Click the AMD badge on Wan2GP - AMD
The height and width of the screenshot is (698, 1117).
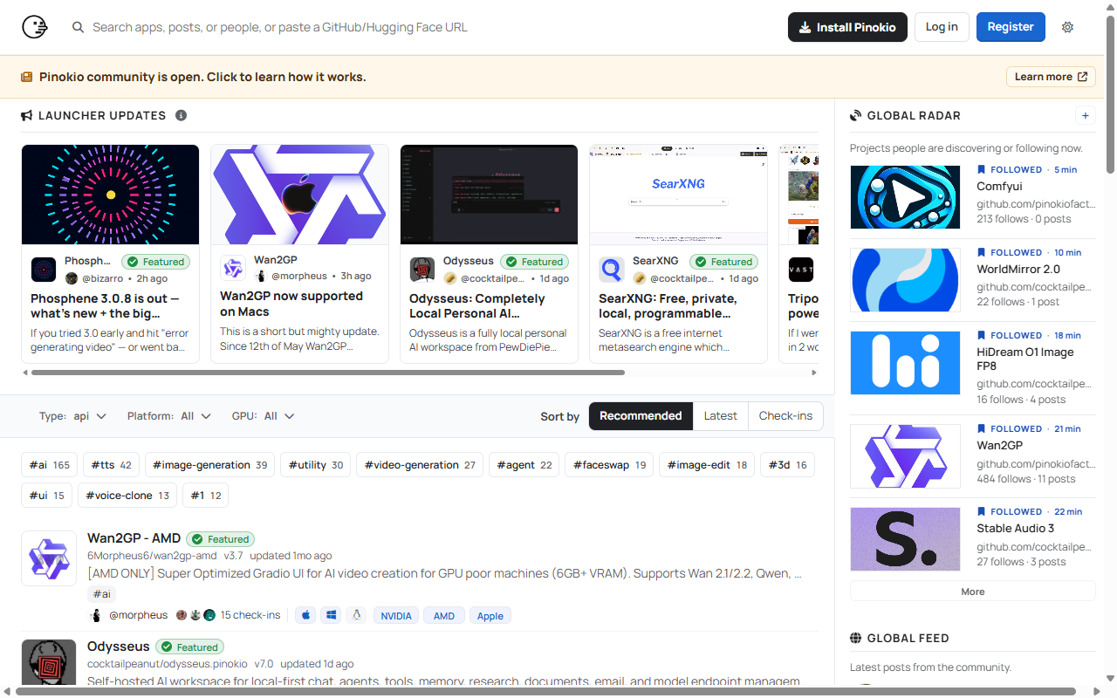coord(444,615)
